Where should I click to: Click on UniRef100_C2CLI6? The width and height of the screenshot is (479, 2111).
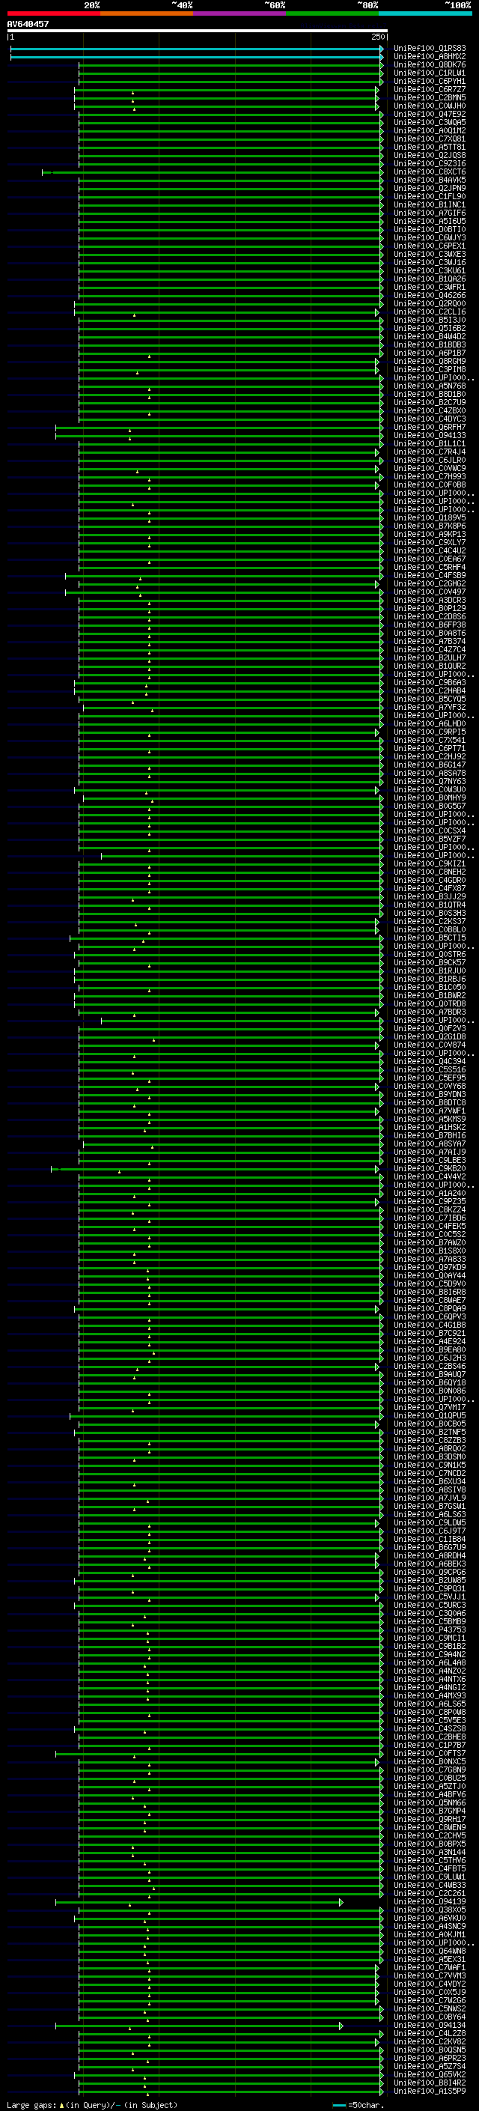(430, 312)
